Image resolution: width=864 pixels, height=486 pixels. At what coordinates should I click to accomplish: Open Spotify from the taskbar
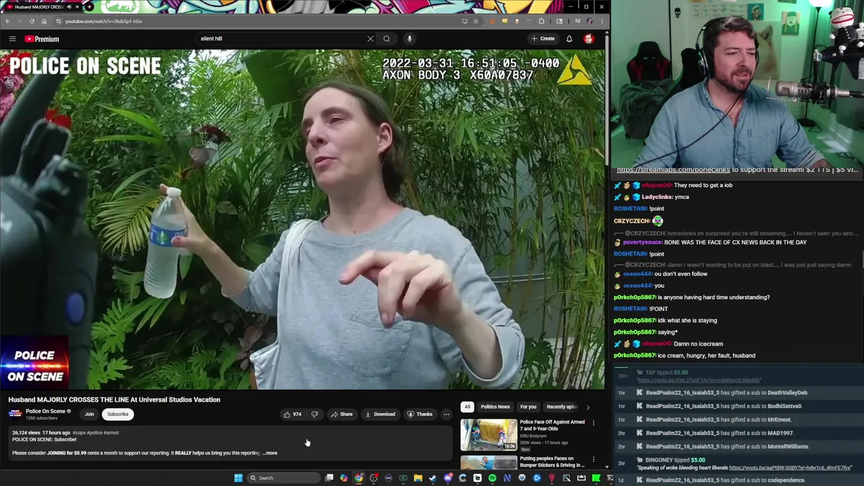tap(492, 478)
